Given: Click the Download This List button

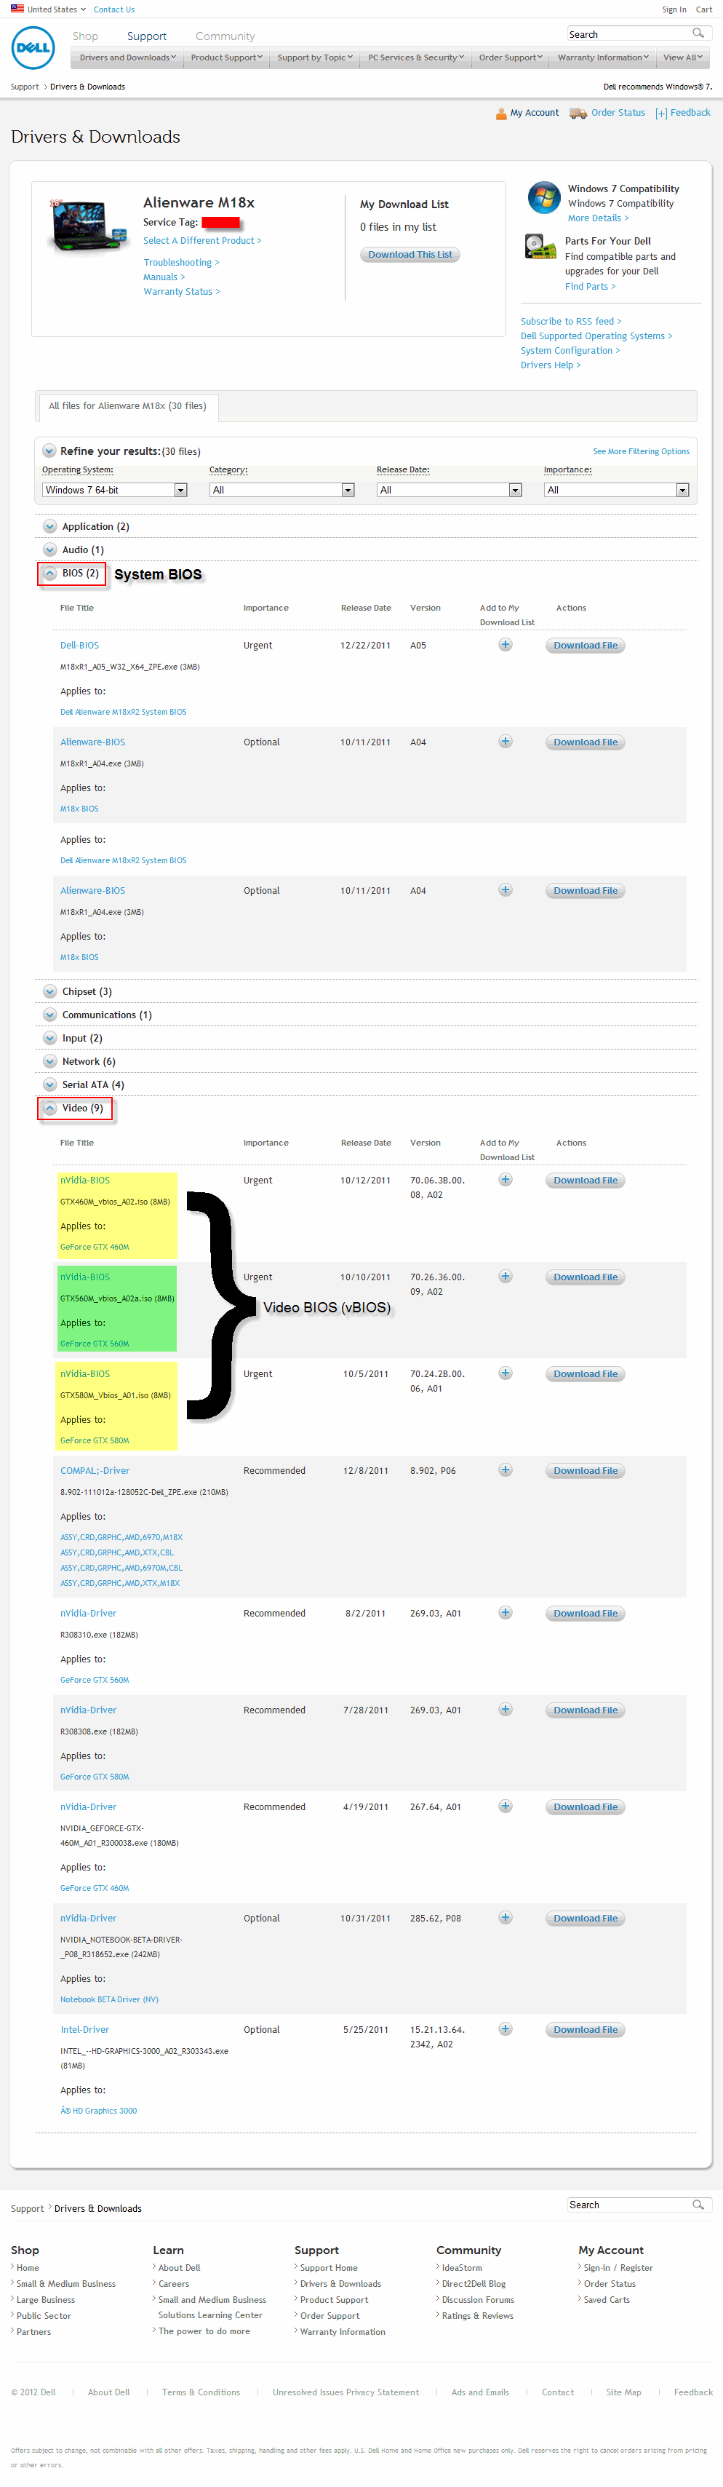Looking at the screenshot, I should pos(410,255).
